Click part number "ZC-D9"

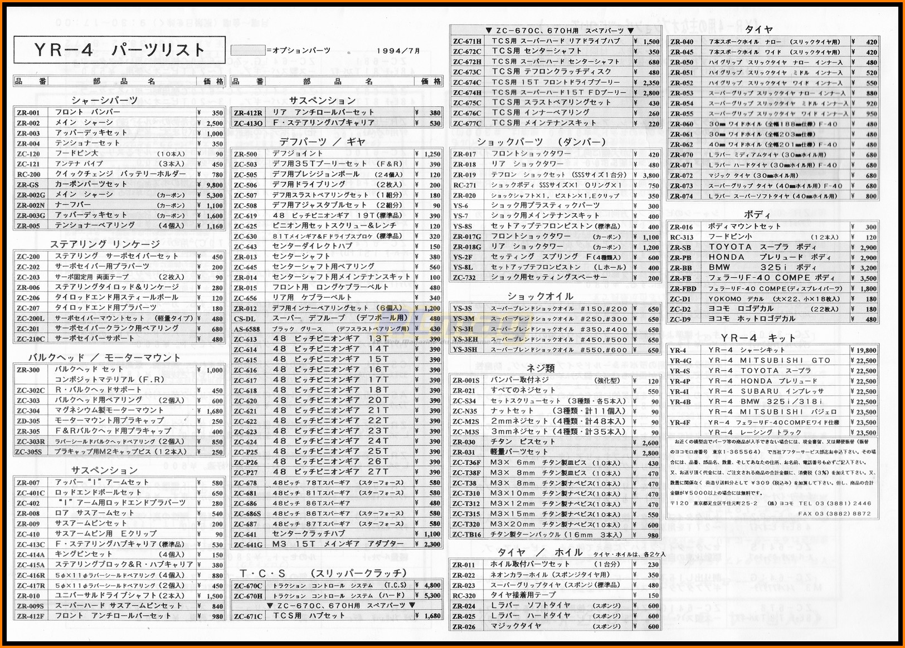[680, 319]
